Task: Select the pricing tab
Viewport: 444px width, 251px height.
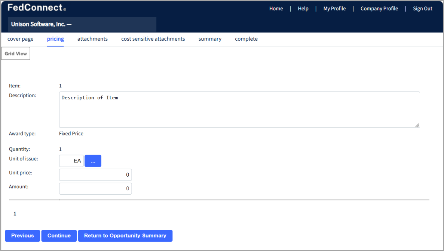Action: (55, 39)
